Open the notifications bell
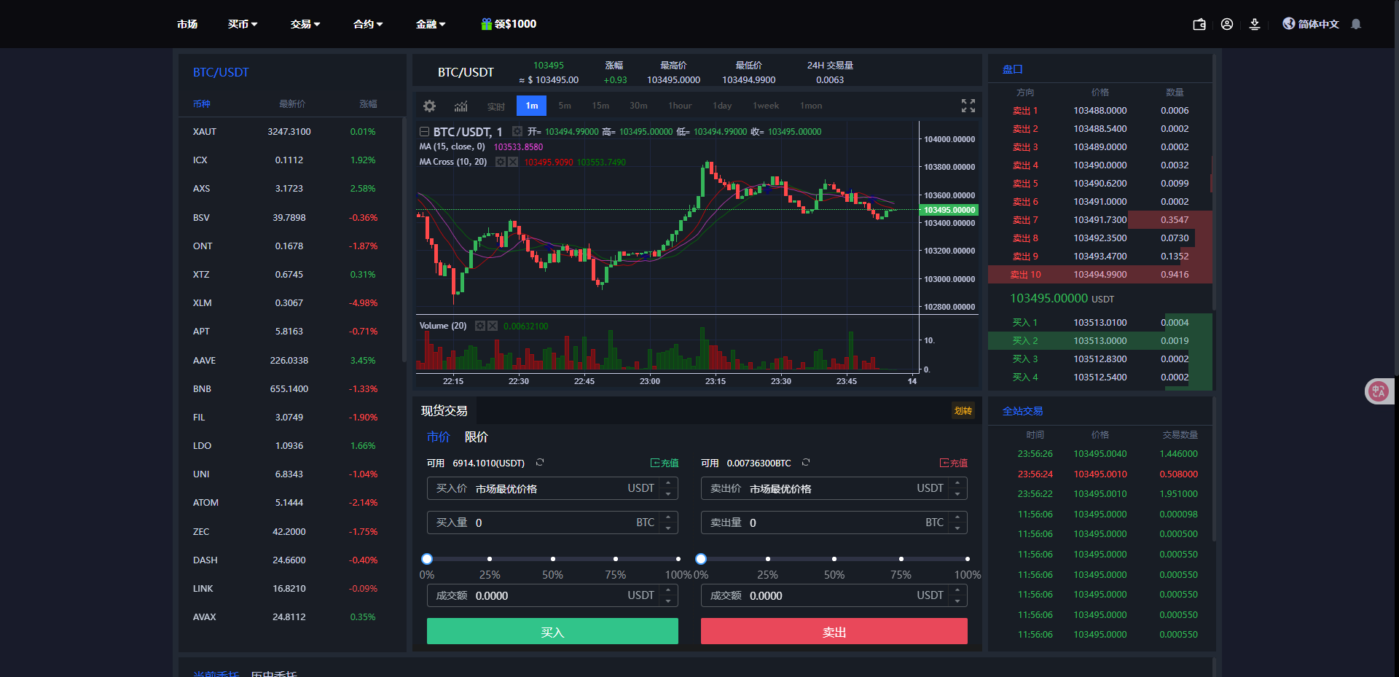The image size is (1399, 677). [x=1355, y=24]
